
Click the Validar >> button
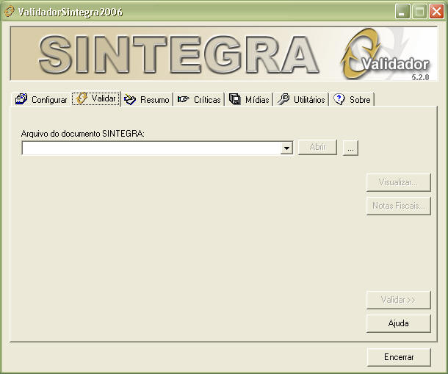tap(398, 300)
